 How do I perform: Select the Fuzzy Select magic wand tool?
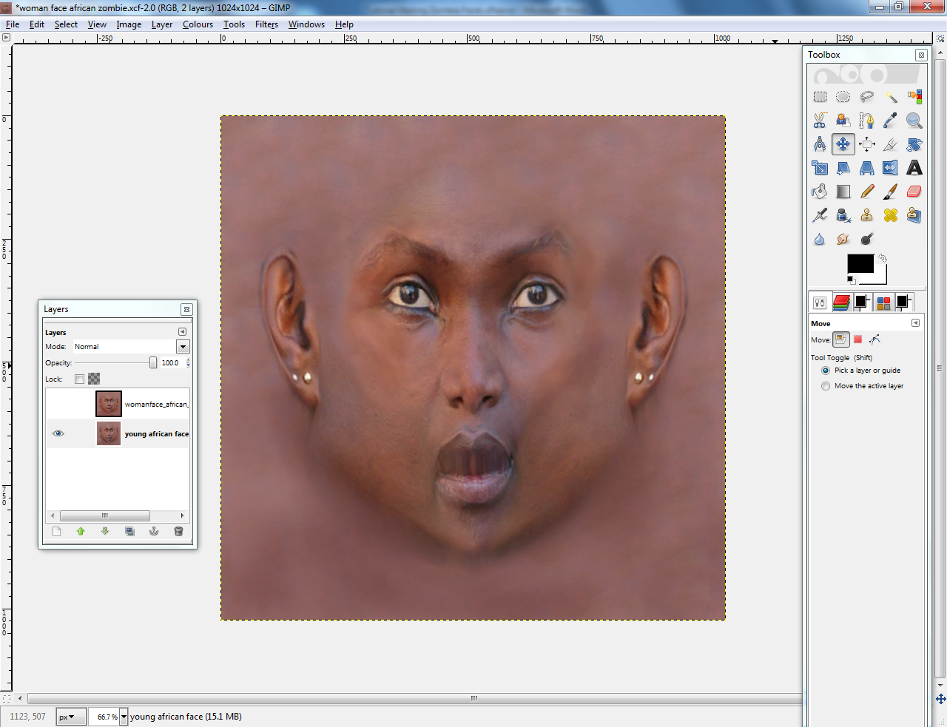click(891, 97)
